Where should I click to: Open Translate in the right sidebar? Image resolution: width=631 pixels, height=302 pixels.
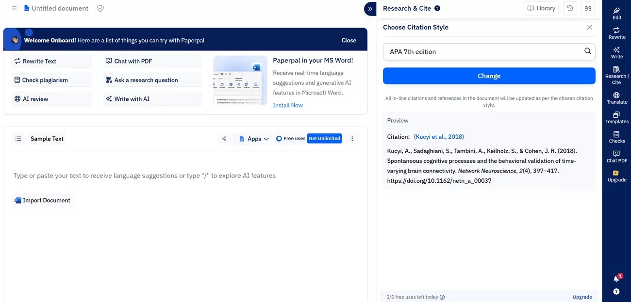(x=616, y=98)
